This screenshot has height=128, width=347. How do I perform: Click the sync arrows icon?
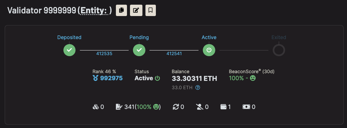click(x=176, y=107)
